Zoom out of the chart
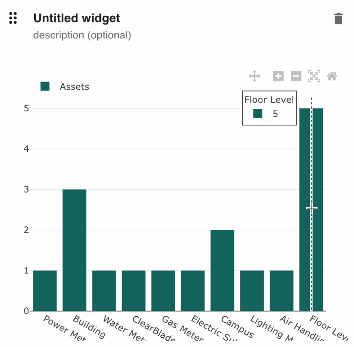This screenshot has height=347, width=354. pos(296,76)
